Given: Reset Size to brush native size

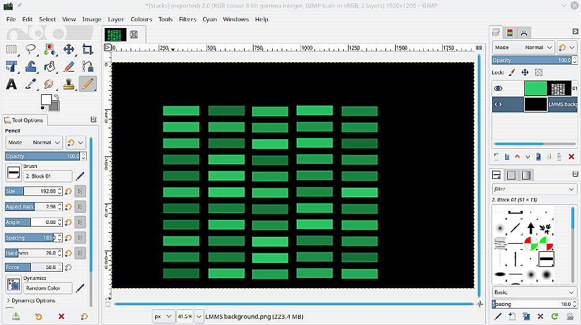Looking at the screenshot, I should 68,191.
